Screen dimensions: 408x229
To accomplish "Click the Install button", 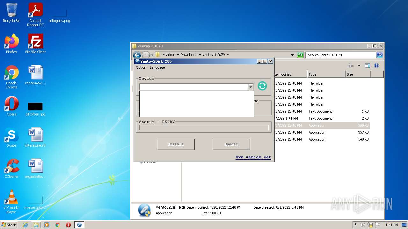I will [x=176, y=144].
